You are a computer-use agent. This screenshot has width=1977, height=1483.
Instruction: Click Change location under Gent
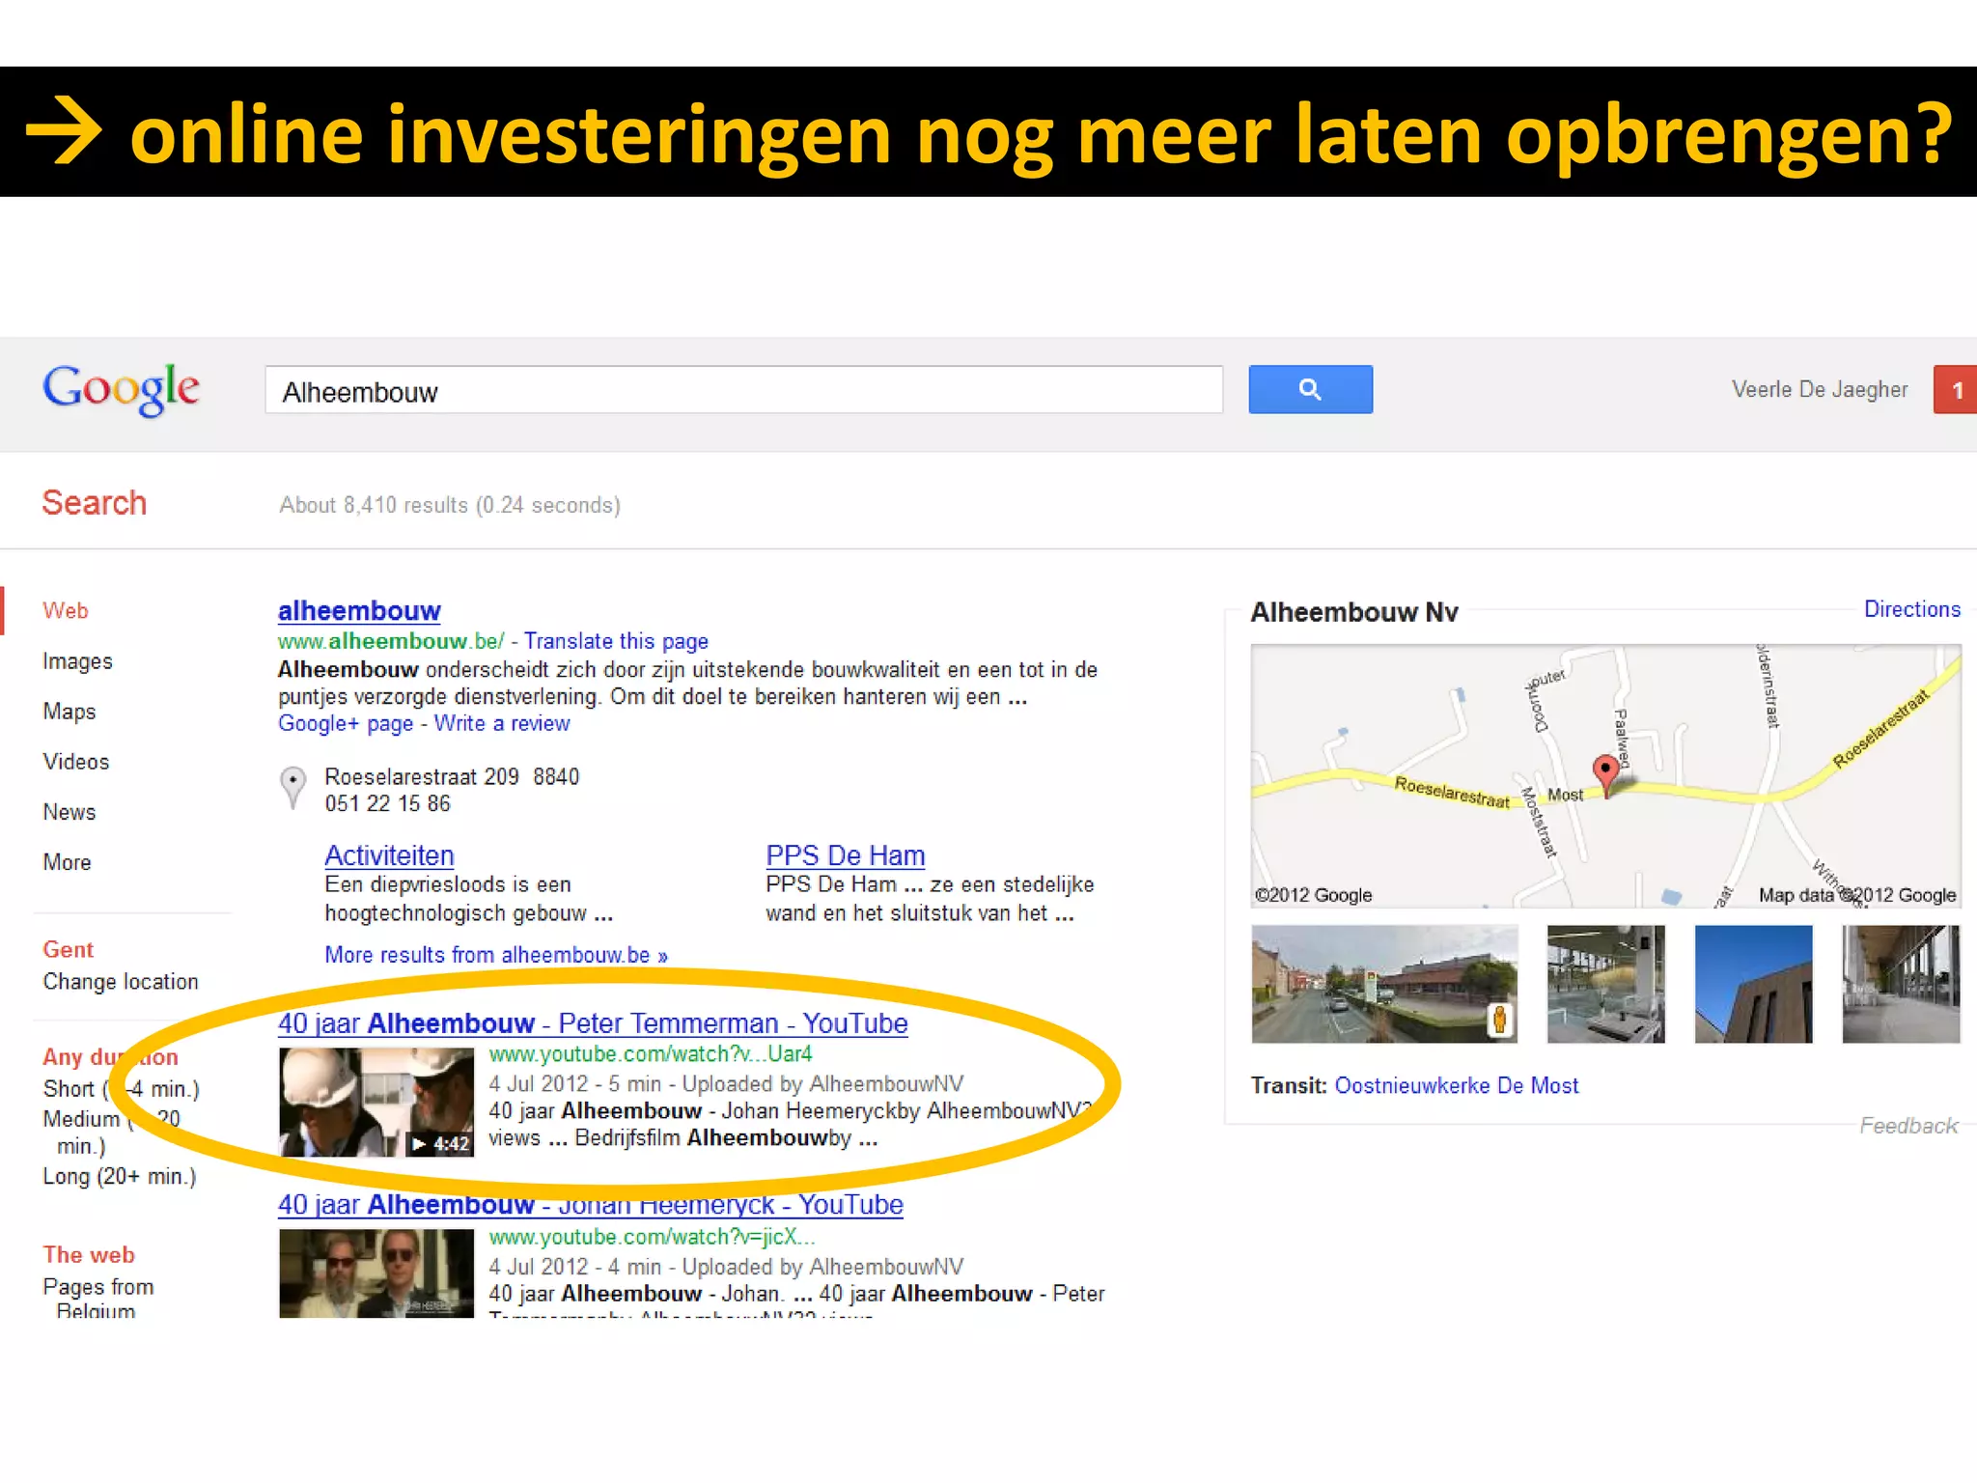(121, 982)
